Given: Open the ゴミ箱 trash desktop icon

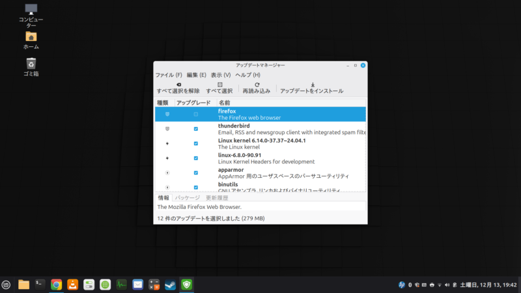Looking at the screenshot, I should tap(31, 63).
